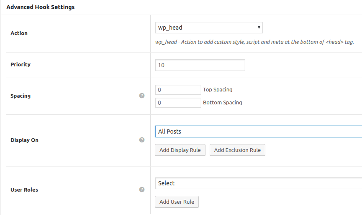362x215 pixels.
Task: Click the Add User Rule button
Action: point(177,202)
